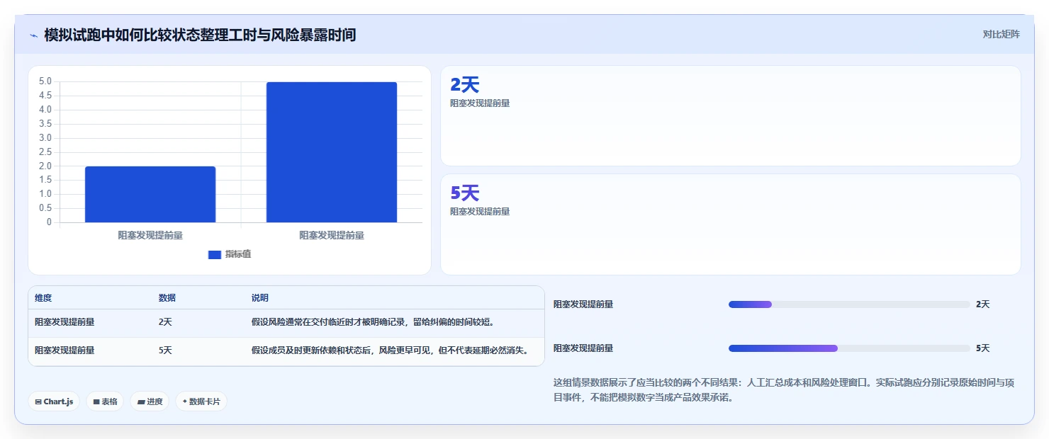Click the caption under the 2天 card value
Screen dimensions: 1049x439
pos(480,103)
